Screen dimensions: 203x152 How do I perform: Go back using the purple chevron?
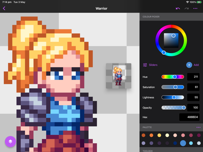point(4,8)
